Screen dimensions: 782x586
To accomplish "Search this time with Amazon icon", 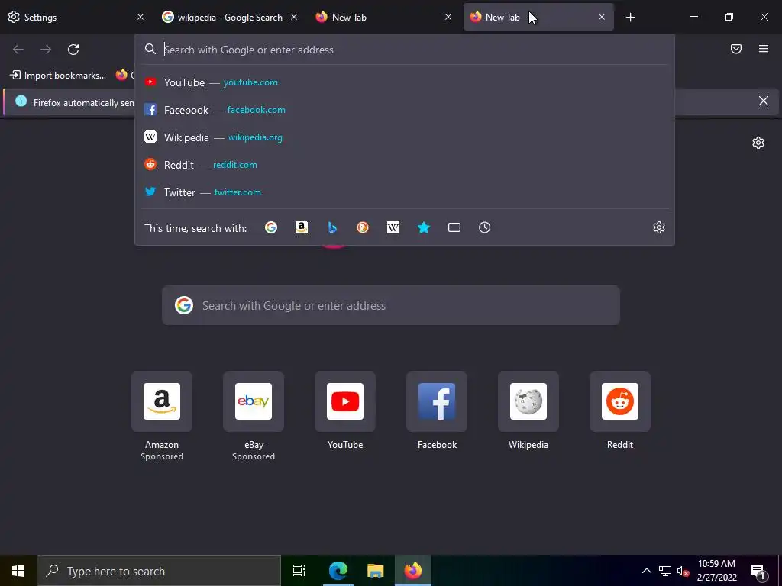I will (x=301, y=227).
